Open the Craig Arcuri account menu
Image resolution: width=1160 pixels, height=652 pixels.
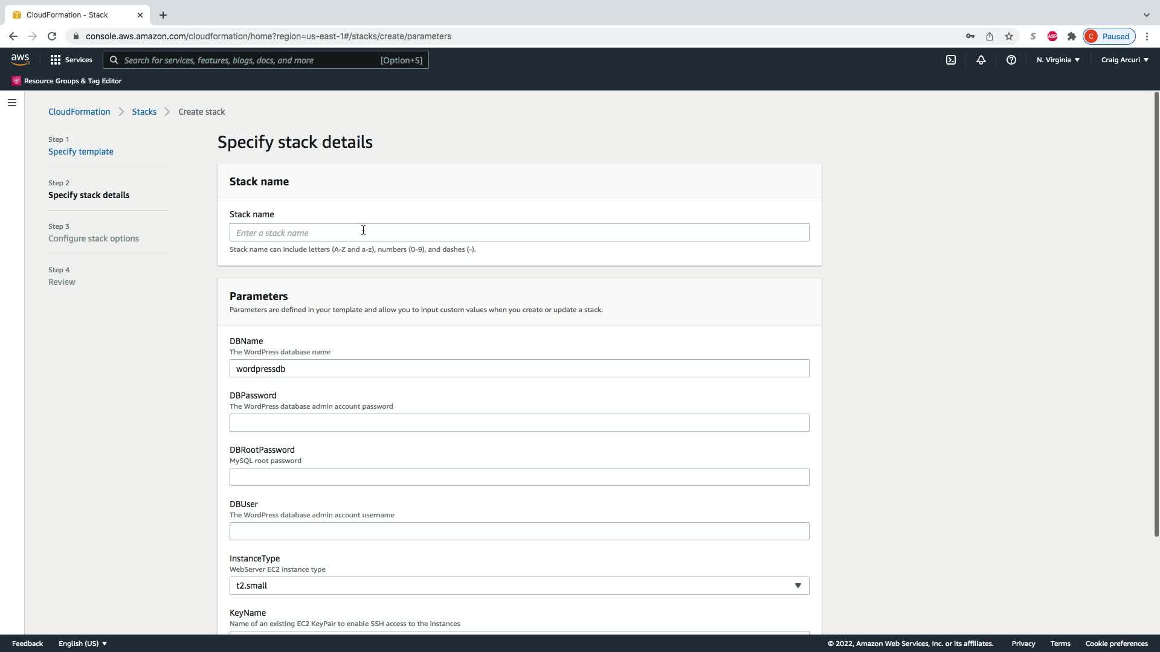(x=1124, y=60)
